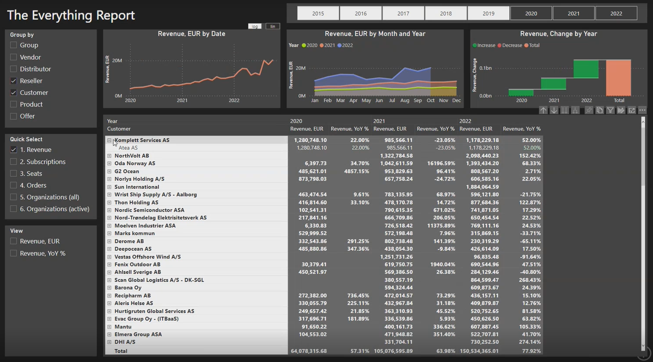Sort by 2022 Revenue, YoY % header
653x362 pixels.
(x=522, y=129)
